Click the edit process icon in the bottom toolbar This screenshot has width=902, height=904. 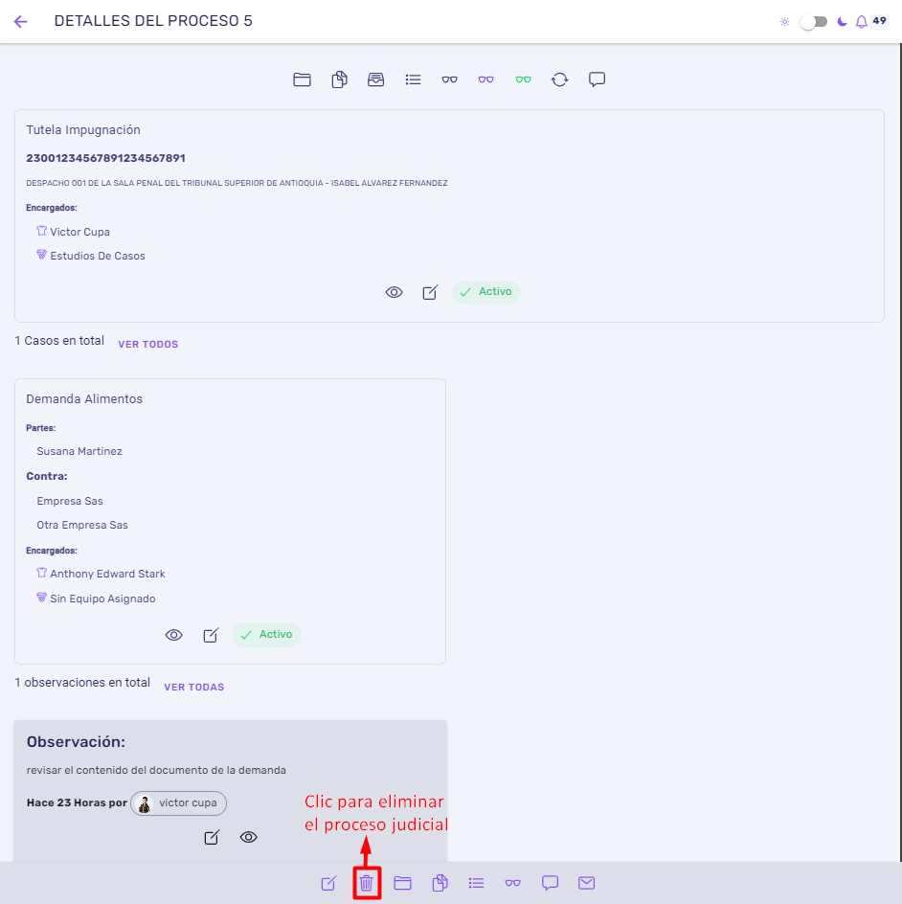(x=328, y=883)
